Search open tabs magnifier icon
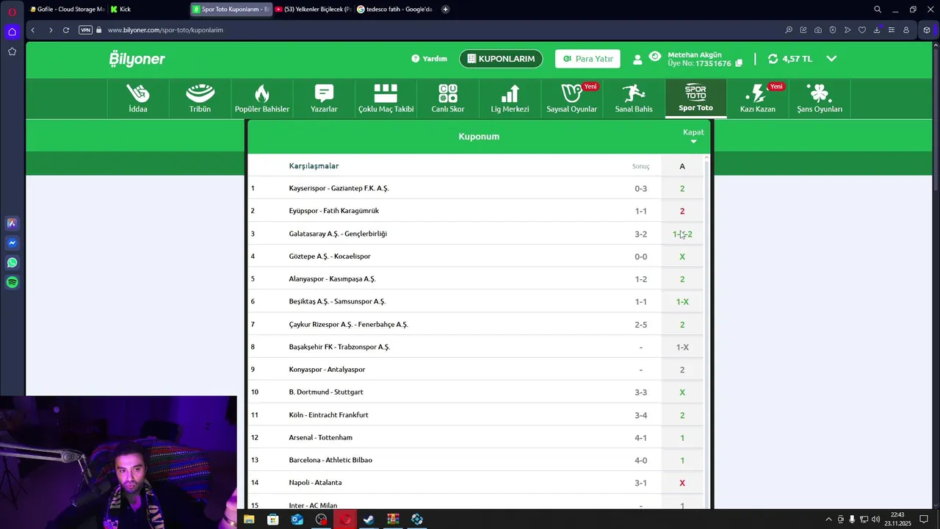The image size is (940, 529). coord(878,10)
